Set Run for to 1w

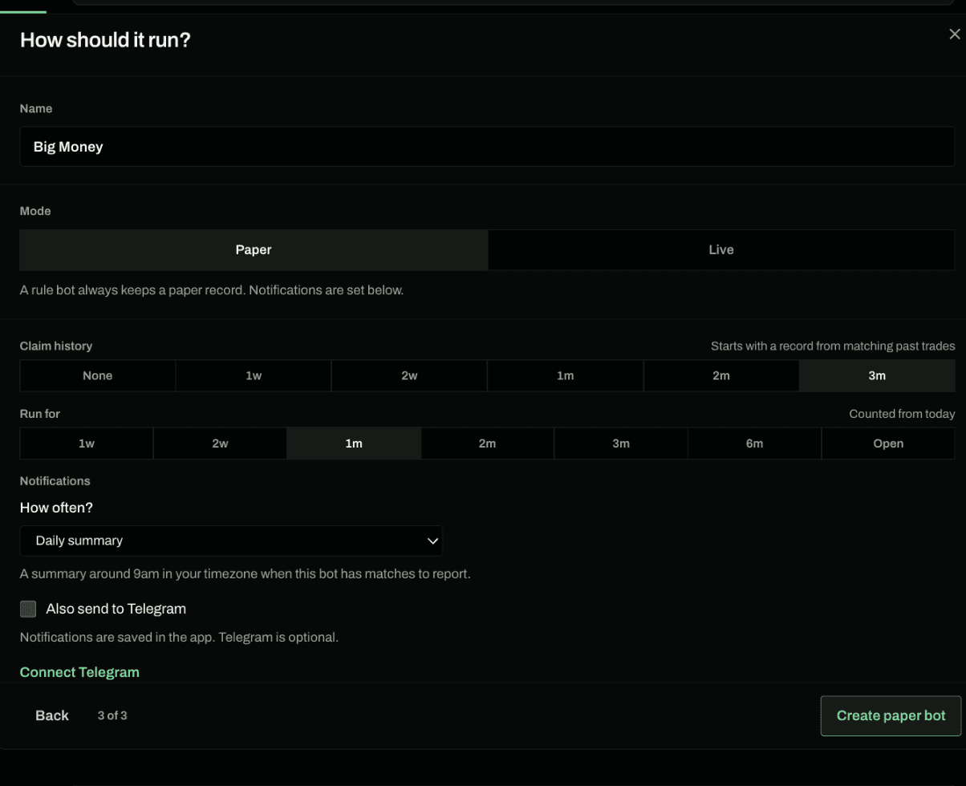point(87,444)
